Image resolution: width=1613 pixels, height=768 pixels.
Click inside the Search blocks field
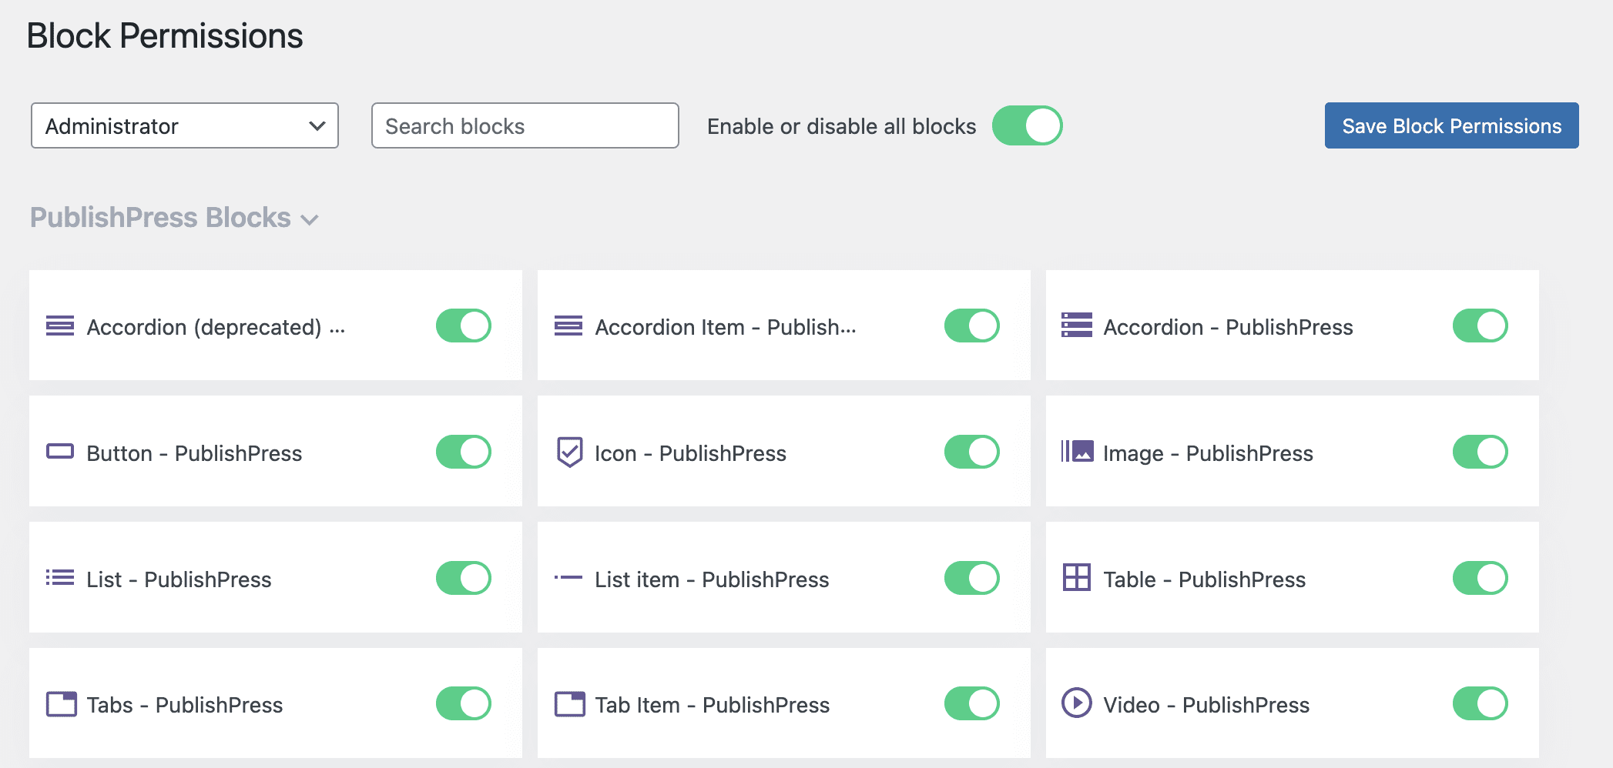[x=525, y=125]
